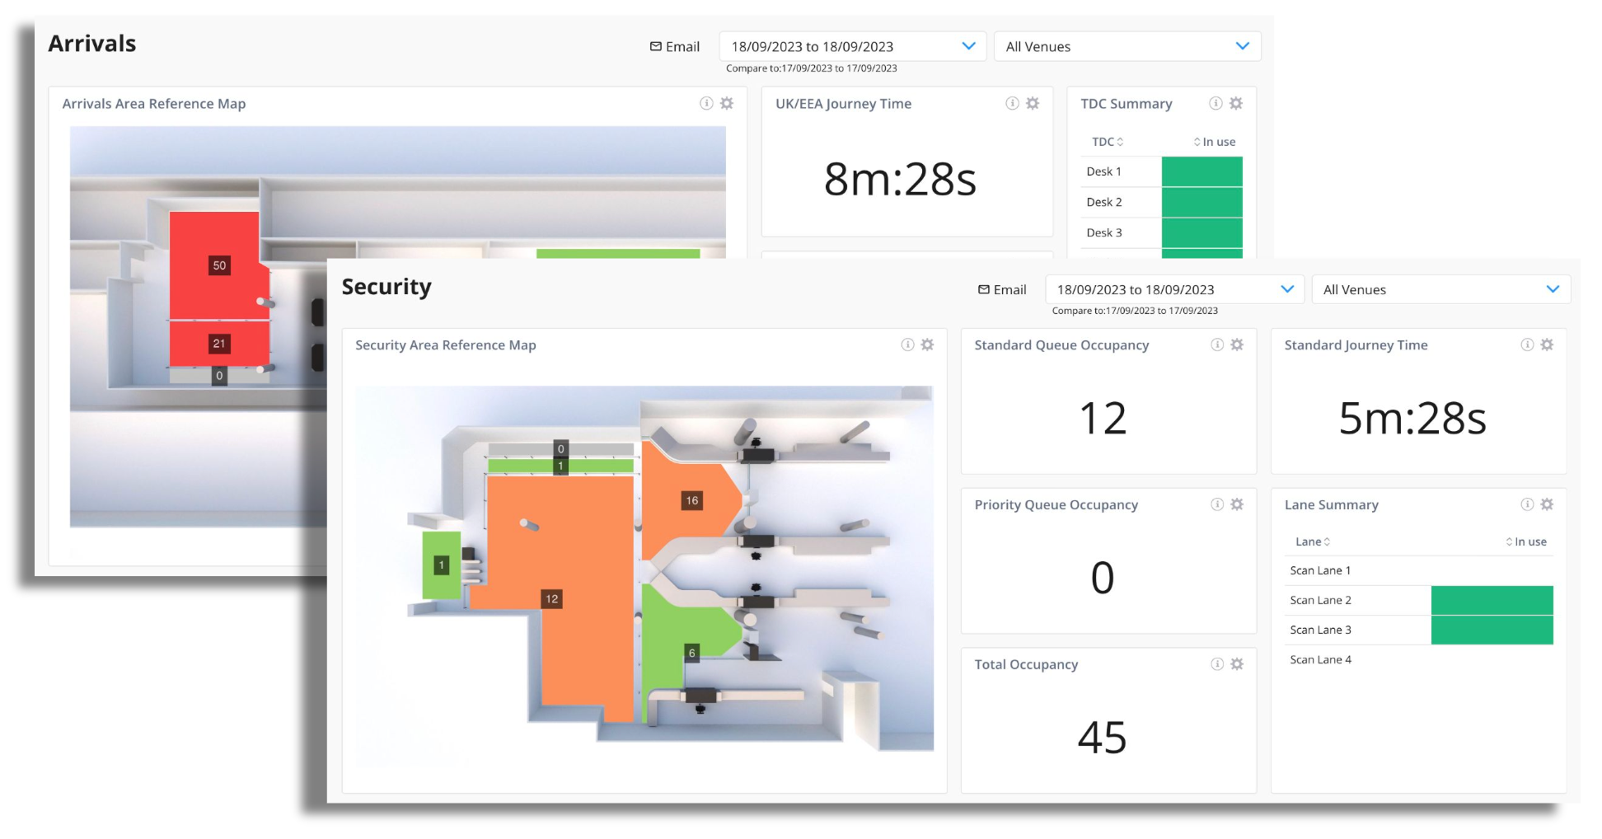1602x839 pixels.
Task: Sort Lane Summary by In use column
Action: pyautogui.click(x=1526, y=541)
